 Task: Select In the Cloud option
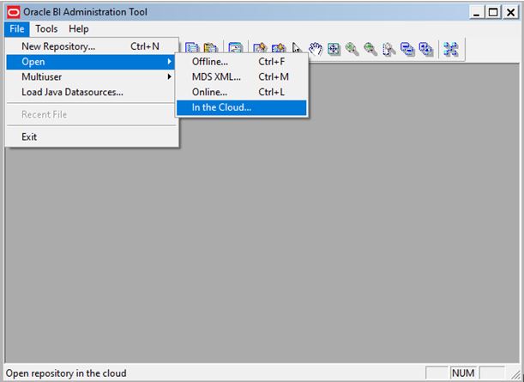(241, 107)
